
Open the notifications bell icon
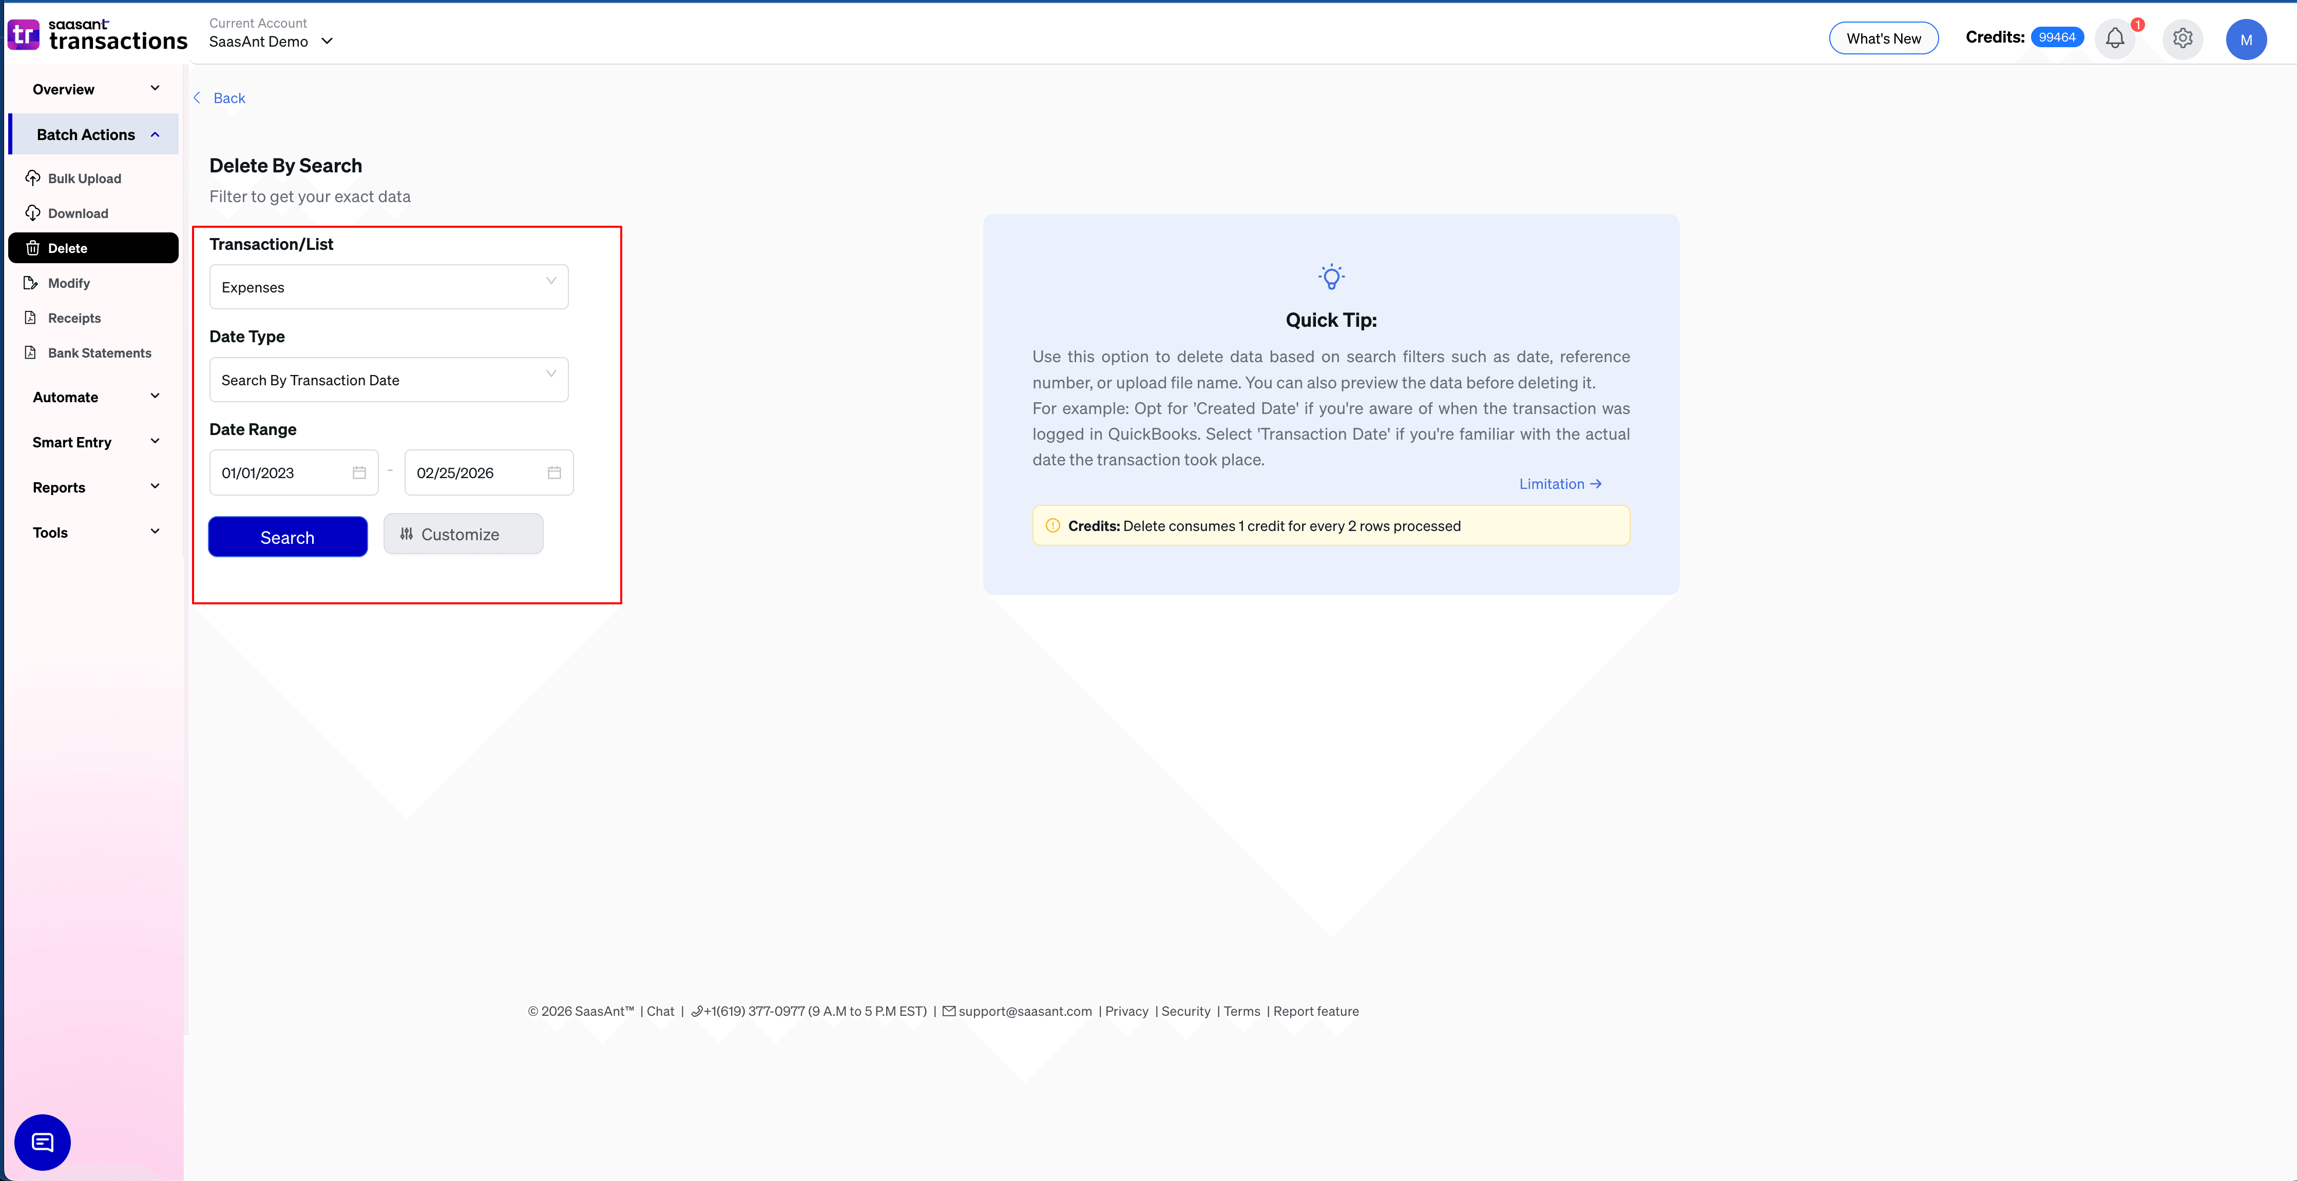2114,38
